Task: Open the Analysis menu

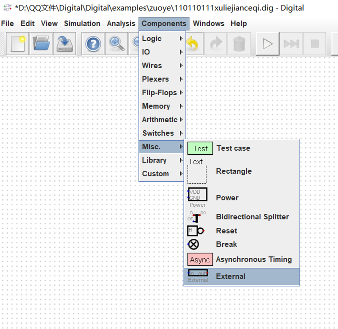Action: tap(121, 24)
